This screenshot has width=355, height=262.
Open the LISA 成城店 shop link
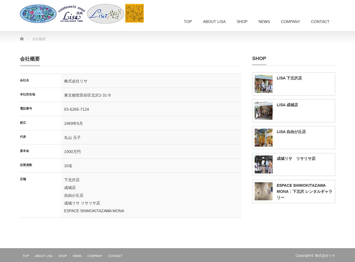pos(287,105)
